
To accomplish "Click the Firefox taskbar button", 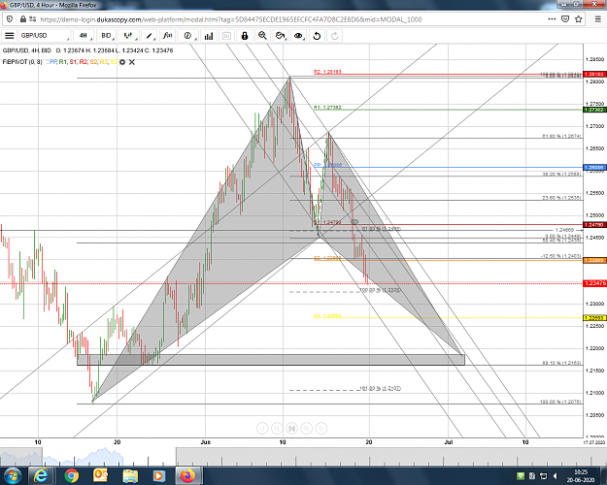I will pos(188,475).
